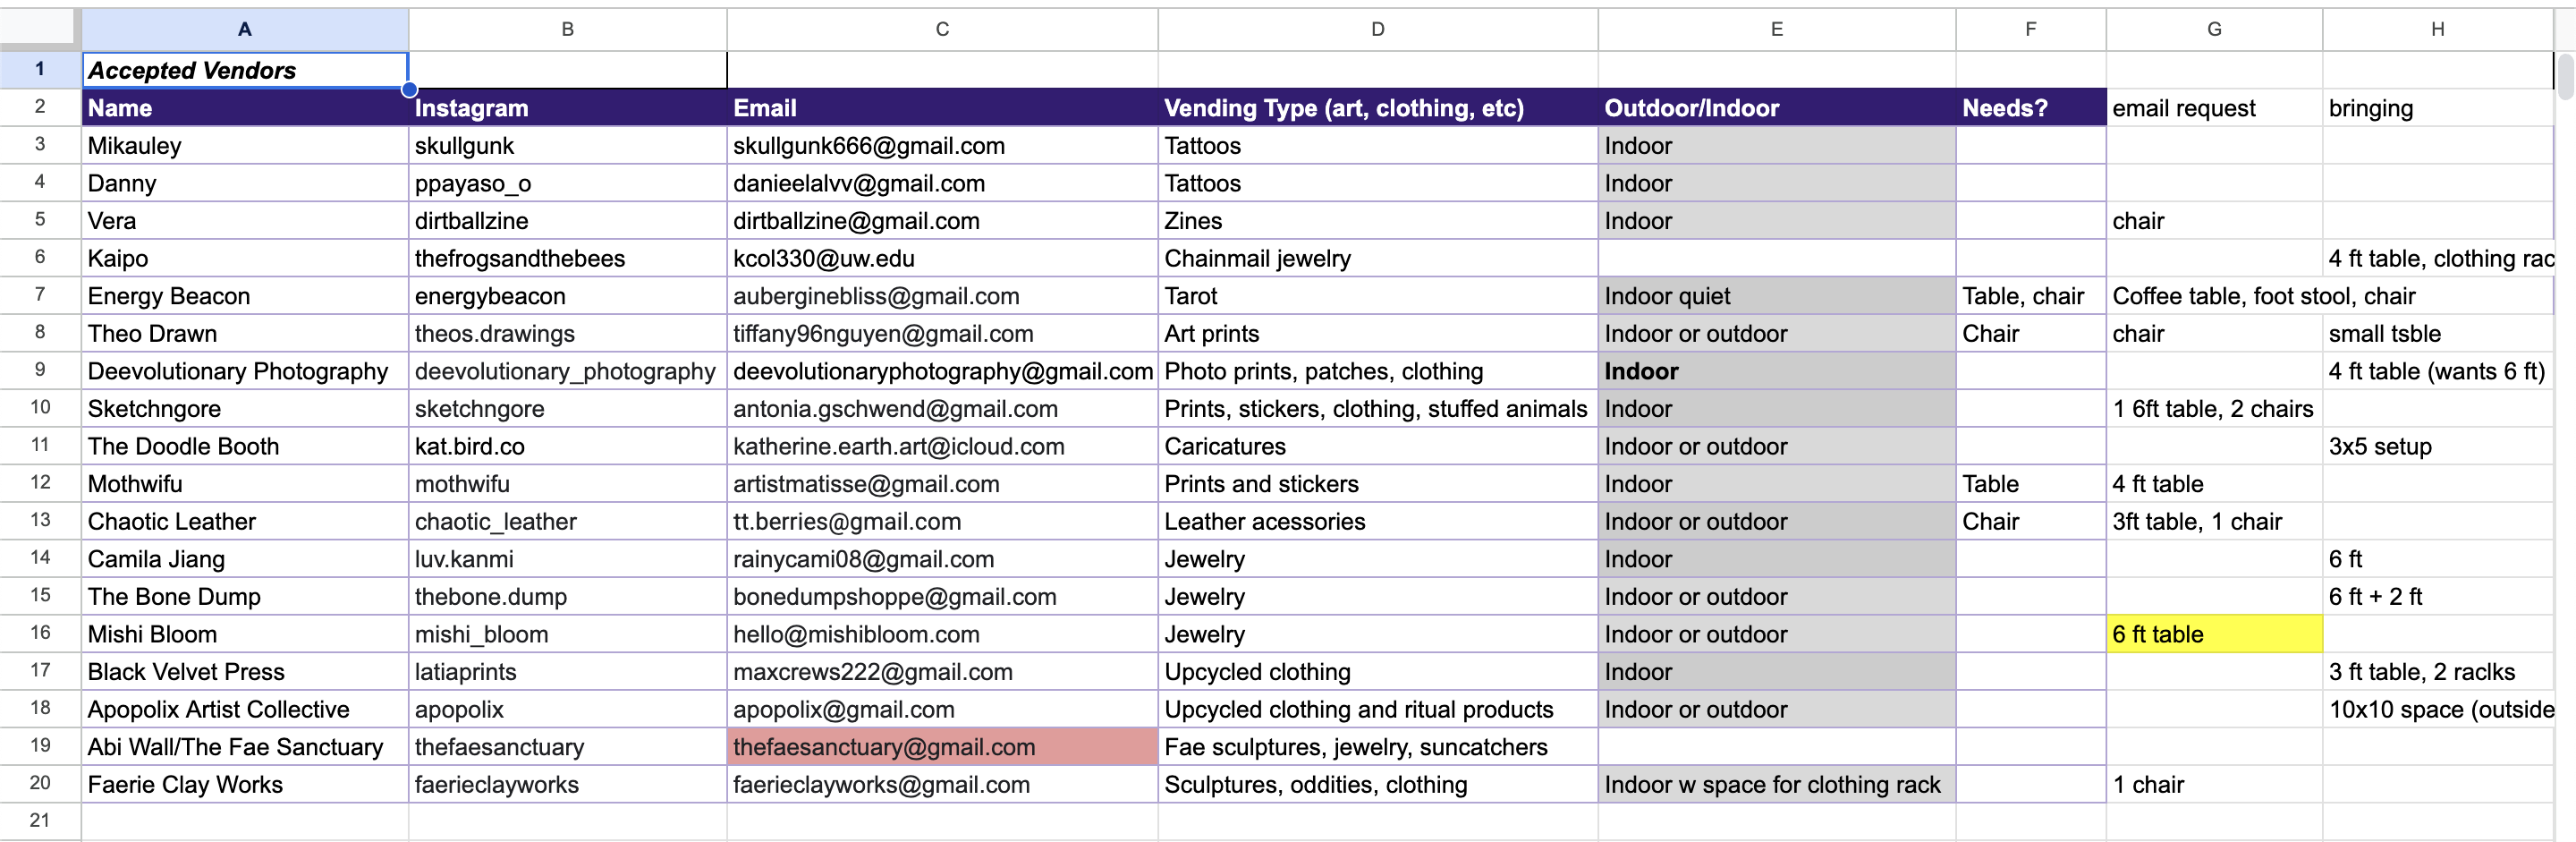The image size is (2576, 842).
Task: Click the 'Email' header cell
Action: pyautogui.click(x=942, y=107)
